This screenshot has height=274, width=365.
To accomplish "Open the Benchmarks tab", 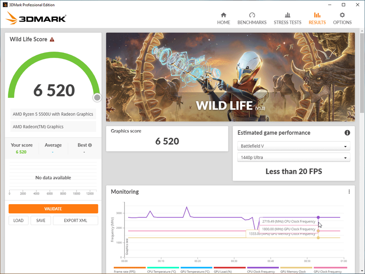I will click(x=252, y=19).
